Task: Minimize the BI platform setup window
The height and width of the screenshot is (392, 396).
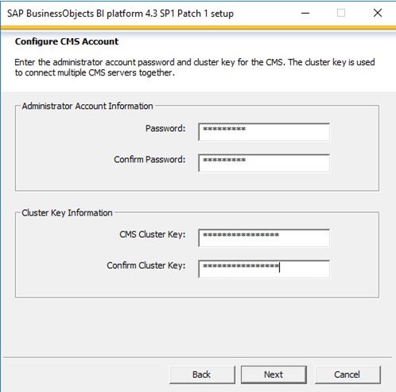Action: [305, 13]
